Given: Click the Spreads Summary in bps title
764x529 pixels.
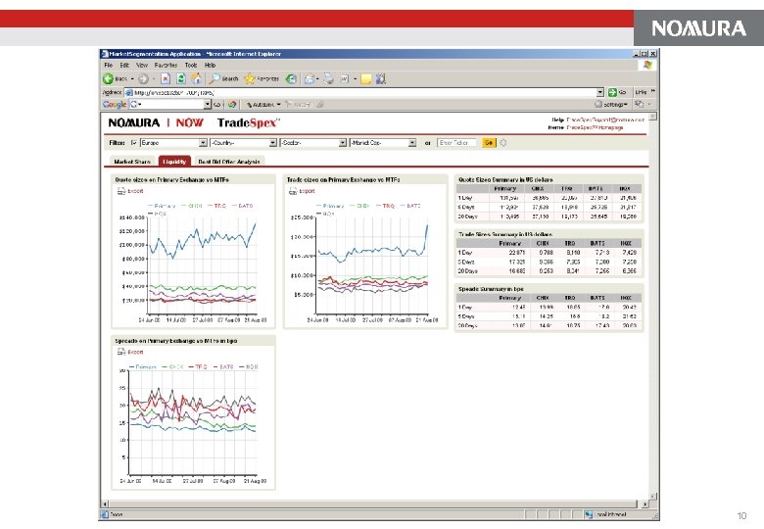Looking at the screenshot, I should click(491, 289).
